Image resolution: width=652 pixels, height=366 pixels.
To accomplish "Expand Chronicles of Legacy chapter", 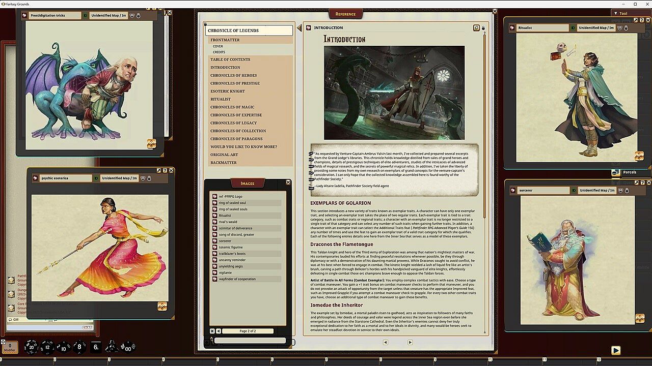I will pyautogui.click(x=234, y=123).
